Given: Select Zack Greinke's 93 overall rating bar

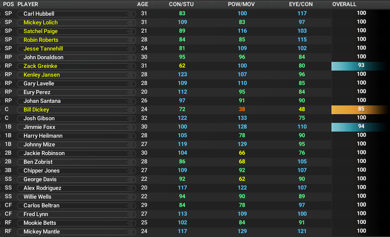Looking at the screenshot, I should (361, 66).
